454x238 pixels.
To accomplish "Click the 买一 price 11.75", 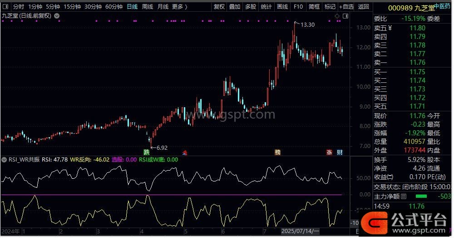I will [418, 72].
